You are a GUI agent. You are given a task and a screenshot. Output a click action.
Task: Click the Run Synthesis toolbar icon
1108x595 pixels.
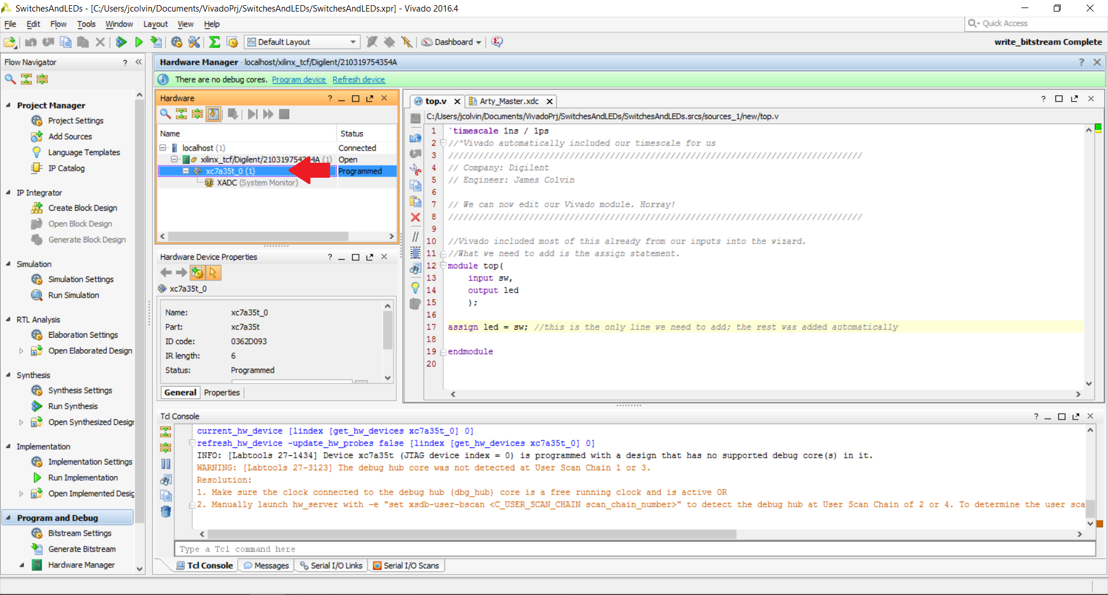(121, 42)
